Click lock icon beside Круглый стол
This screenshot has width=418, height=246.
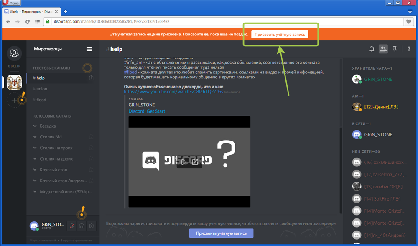tap(91, 169)
